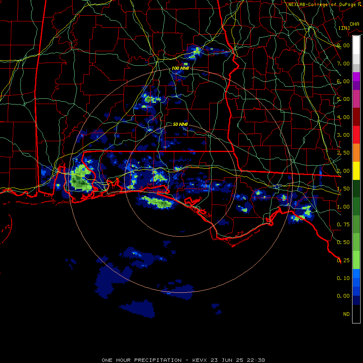Viewport: 363px width, 363px height.
Task: Click the 0.25 legend value
Action: [x=343, y=261]
